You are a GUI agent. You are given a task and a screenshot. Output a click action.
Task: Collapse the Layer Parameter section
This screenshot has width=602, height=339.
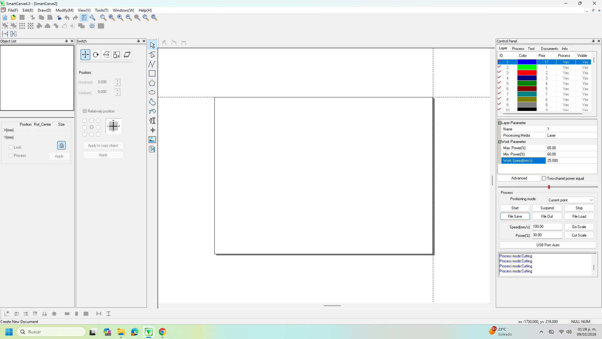click(x=500, y=123)
